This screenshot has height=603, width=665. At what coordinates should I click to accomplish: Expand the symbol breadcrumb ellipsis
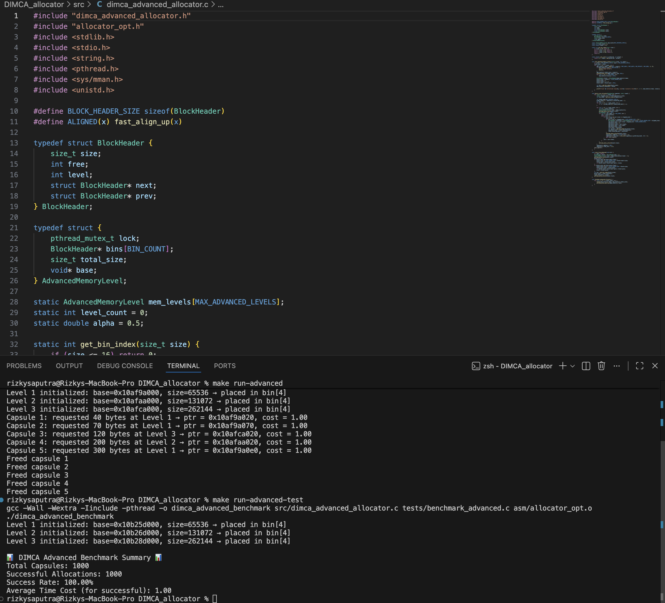220,5
